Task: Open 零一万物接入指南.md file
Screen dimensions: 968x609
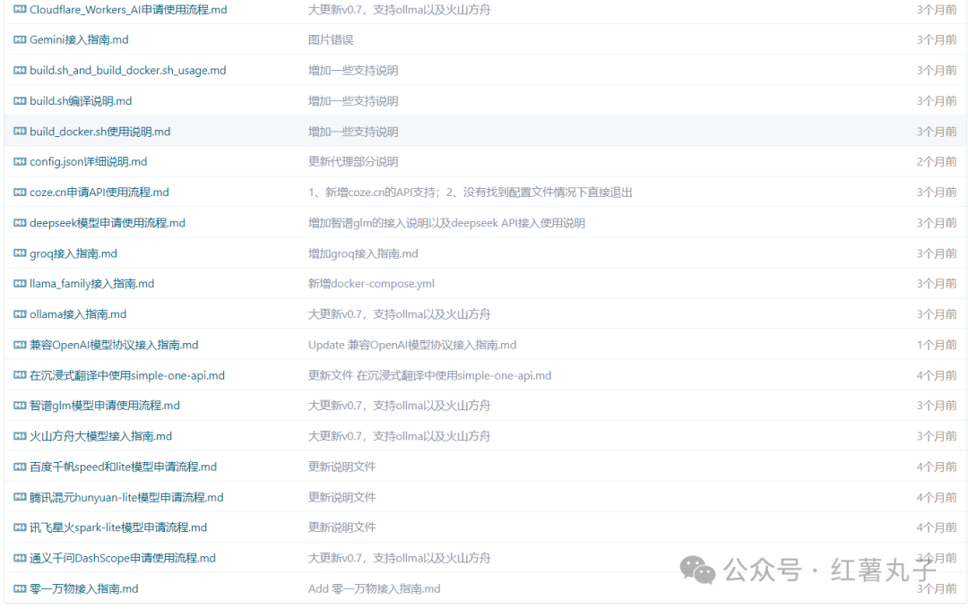Action: click(84, 588)
